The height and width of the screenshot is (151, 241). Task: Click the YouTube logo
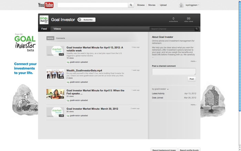pos(46,5)
